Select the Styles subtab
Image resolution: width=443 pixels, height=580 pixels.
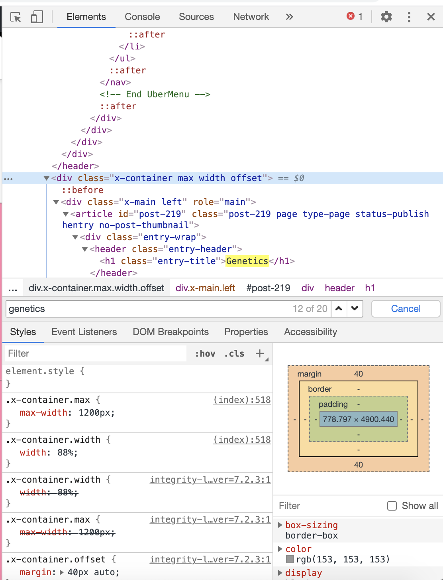[23, 332]
